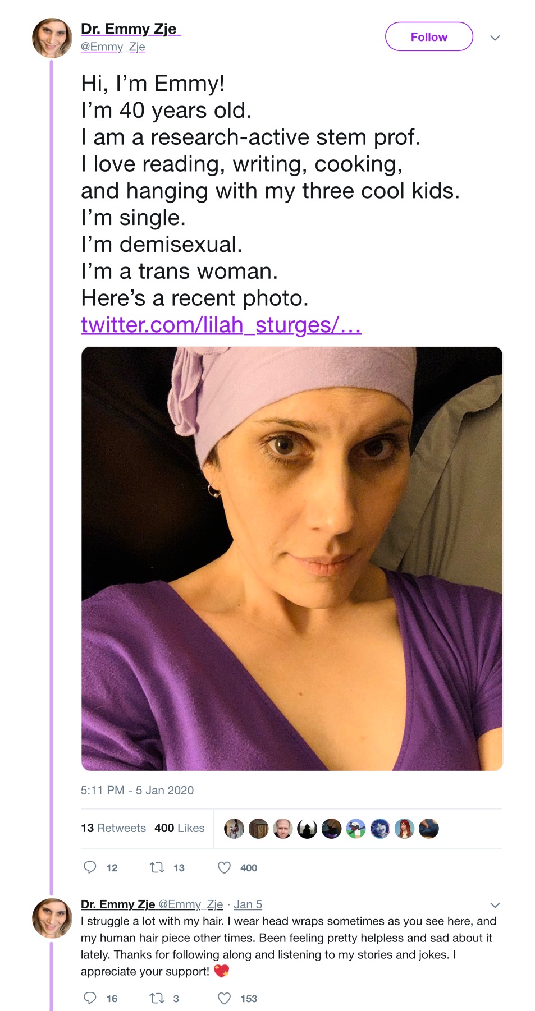Click the reply icon showing 16 replies

coord(90,998)
